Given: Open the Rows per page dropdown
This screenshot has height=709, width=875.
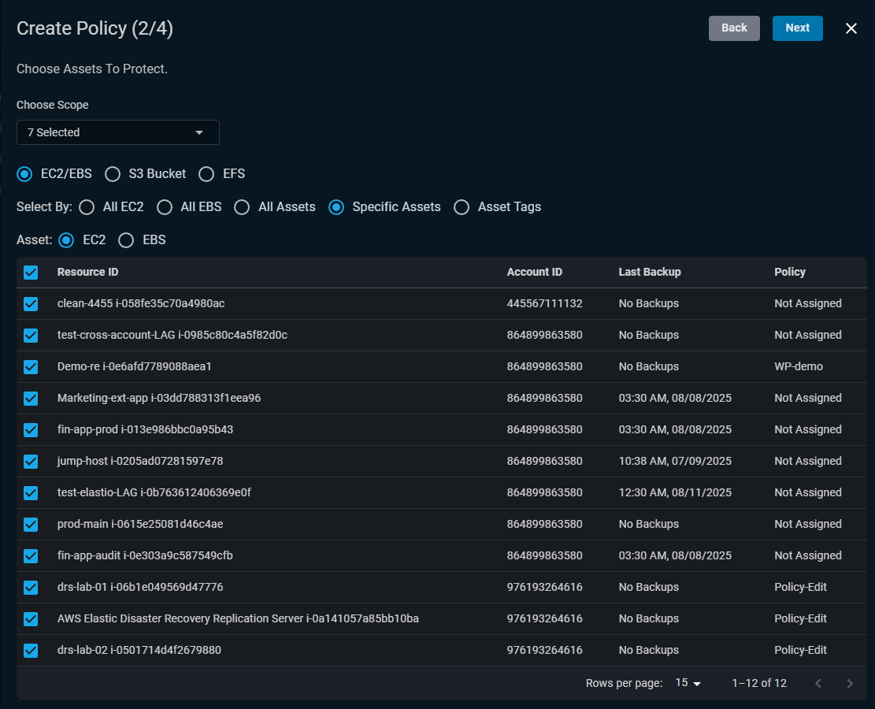Looking at the screenshot, I should [687, 683].
